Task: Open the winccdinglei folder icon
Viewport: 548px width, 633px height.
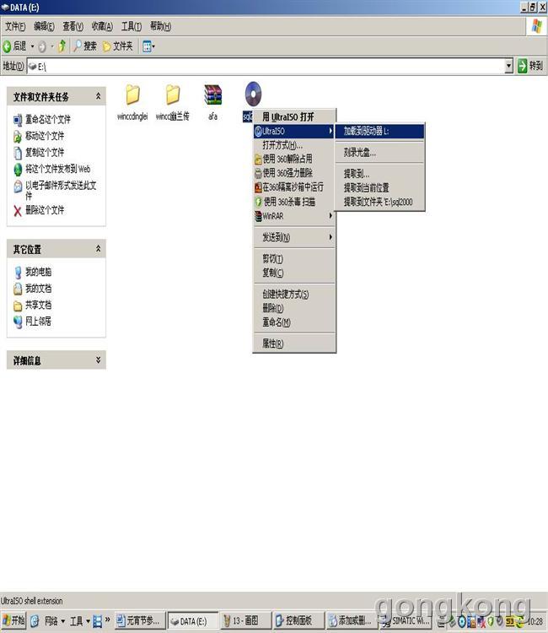Action: (132, 95)
